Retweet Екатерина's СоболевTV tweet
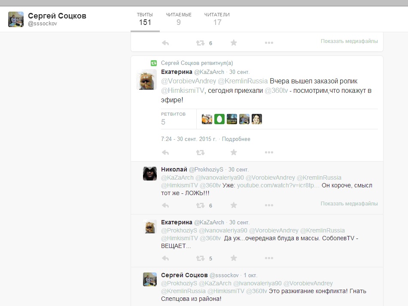The height and width of the screenshot is (306, 408). point(201,258)
